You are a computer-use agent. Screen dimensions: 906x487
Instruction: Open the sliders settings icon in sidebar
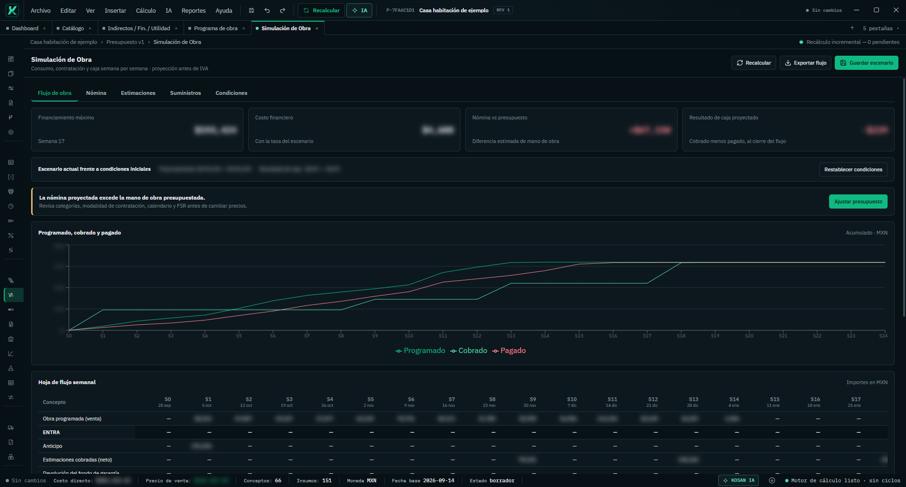[11, 88]
